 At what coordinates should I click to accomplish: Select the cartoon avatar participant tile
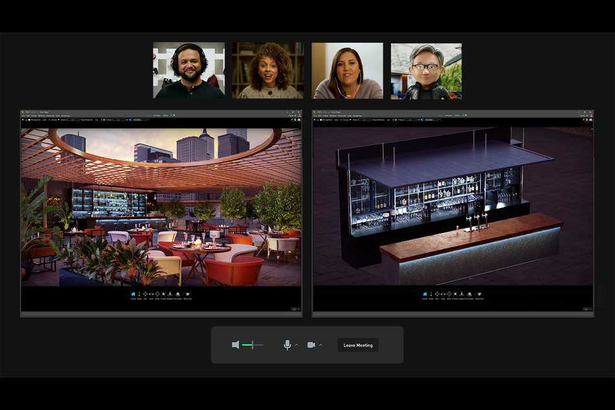(x=426, y=70)
